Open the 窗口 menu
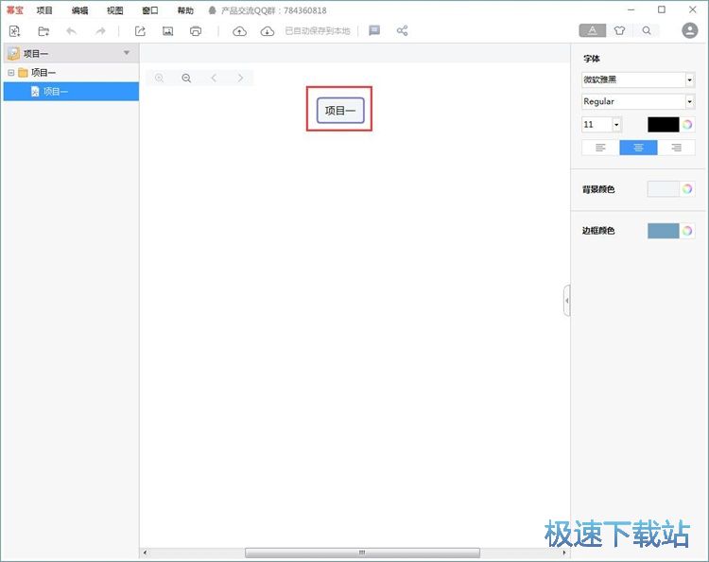The image size is (709, 562). (150, 10)
